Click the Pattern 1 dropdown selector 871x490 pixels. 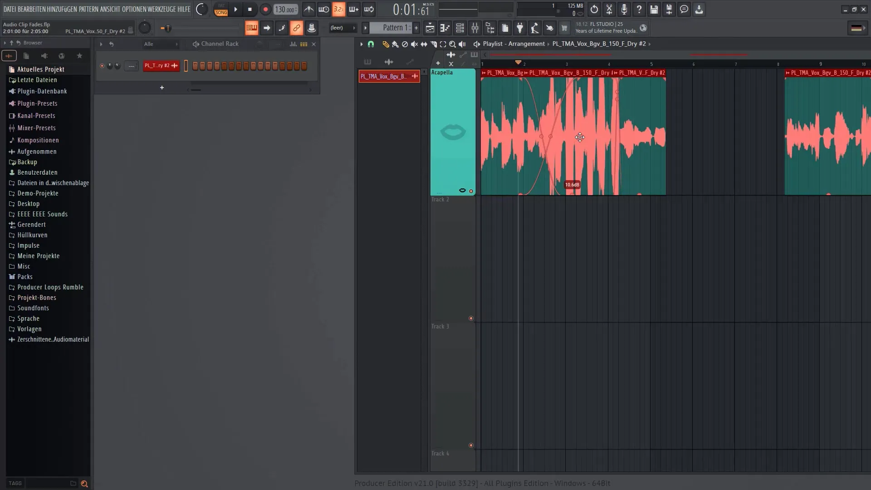(x=393, y=28)
